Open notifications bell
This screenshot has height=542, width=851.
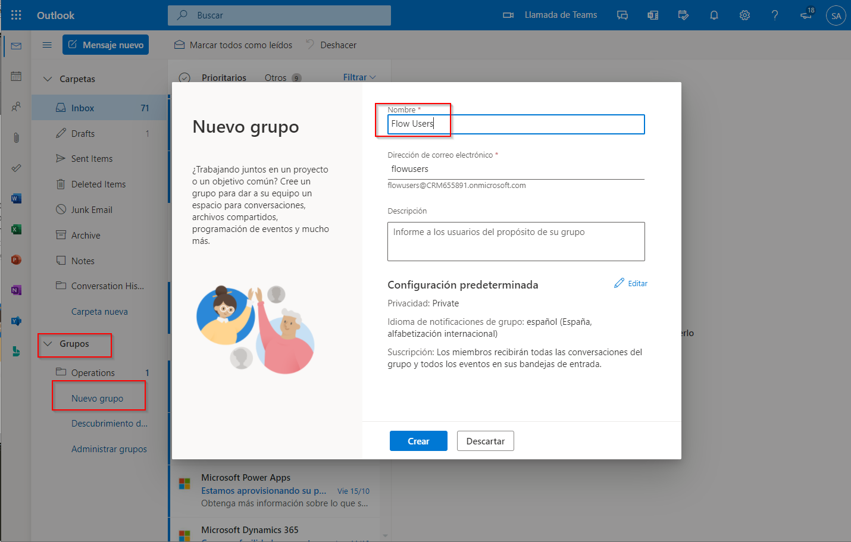(x=714, y=15)
